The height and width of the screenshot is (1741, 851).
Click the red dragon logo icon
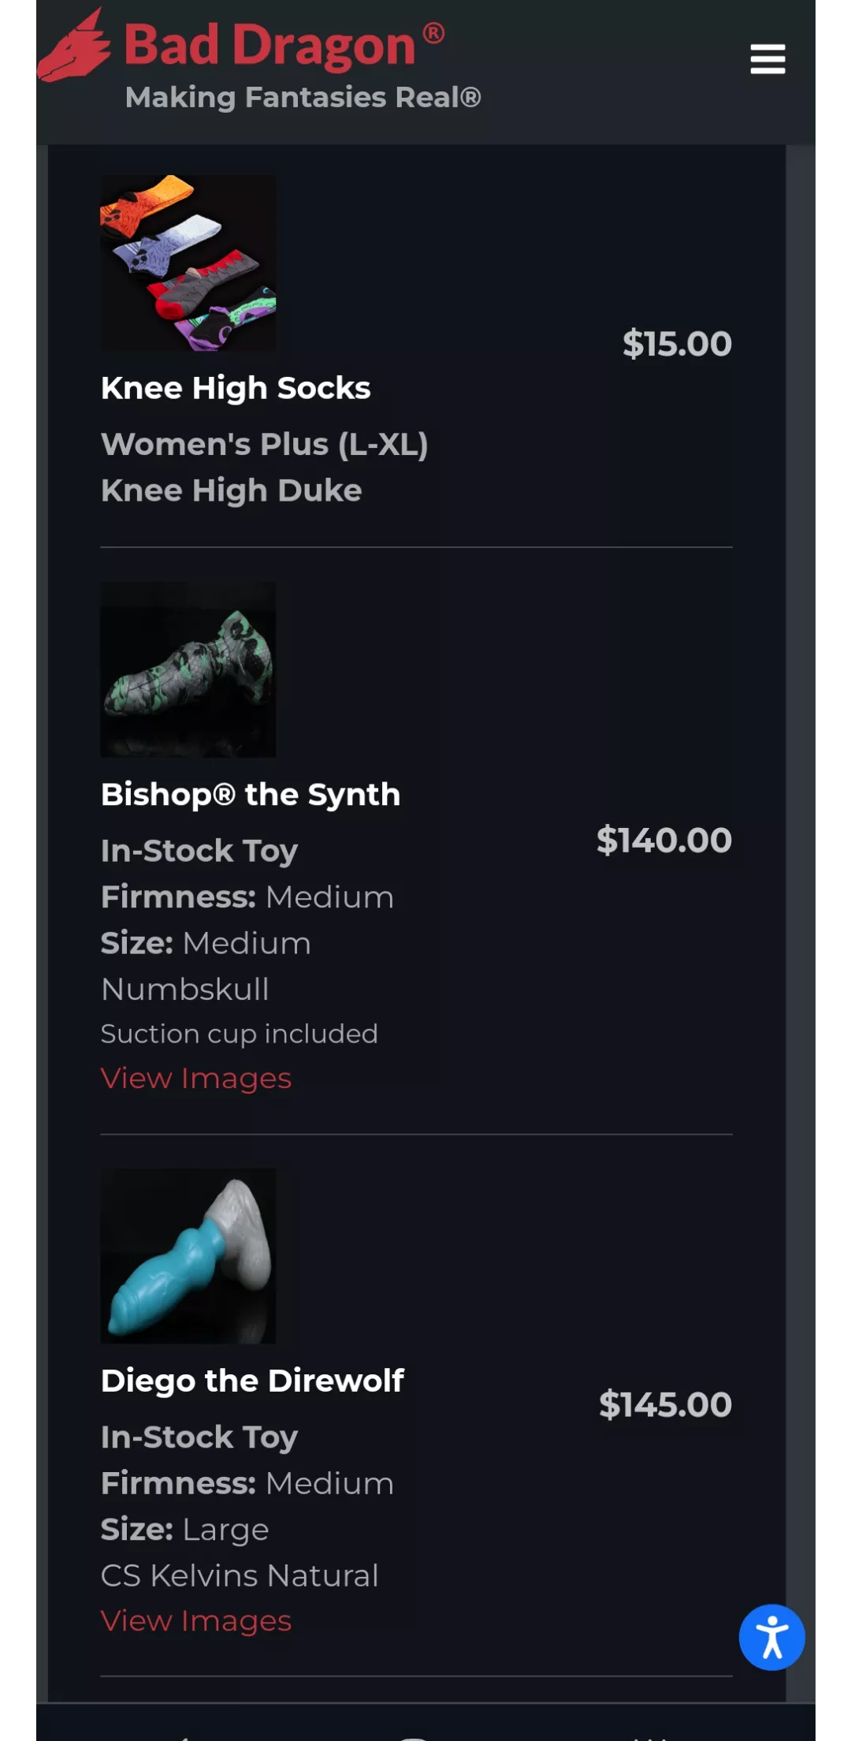74,47
